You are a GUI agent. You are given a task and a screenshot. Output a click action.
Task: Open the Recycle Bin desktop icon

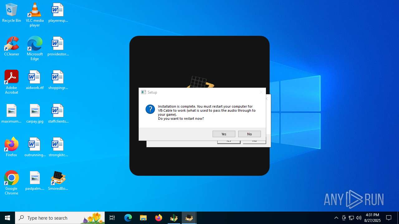pyautogui.click(x=12, y=13)
